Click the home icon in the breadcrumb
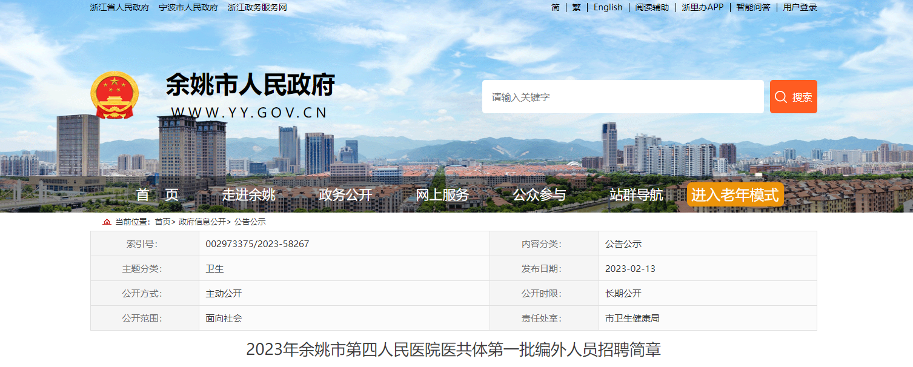The image size is (913, 367). pyautogui.click(x=107, y=222)
